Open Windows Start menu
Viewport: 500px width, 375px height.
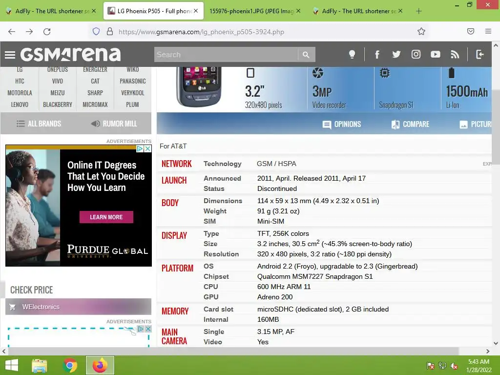pos(12,365)
